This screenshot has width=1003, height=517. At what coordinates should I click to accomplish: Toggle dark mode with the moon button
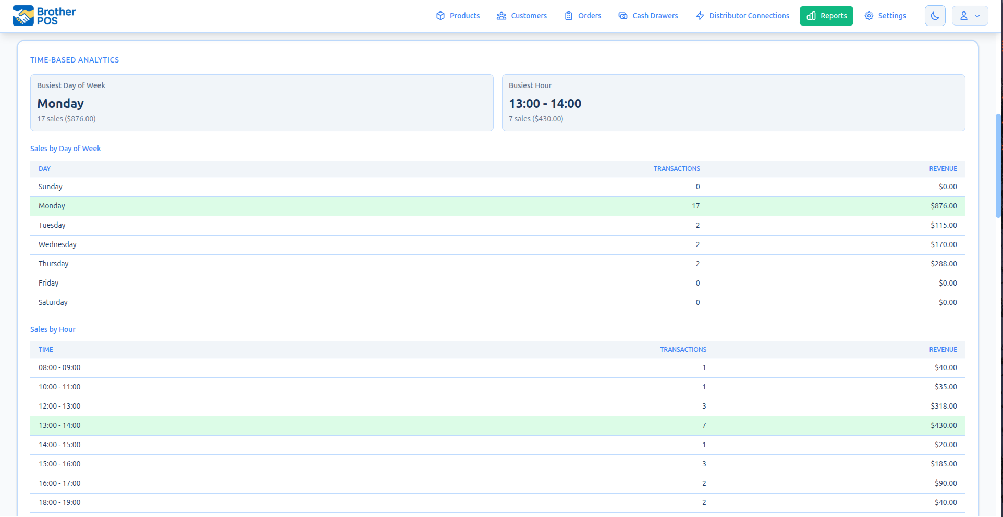(935, 16)
